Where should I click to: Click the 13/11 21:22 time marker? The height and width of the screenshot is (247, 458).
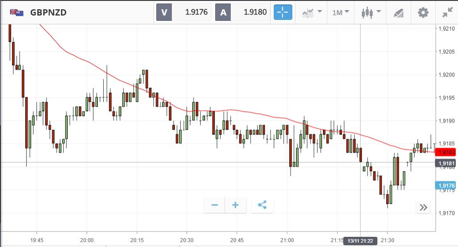360,240
